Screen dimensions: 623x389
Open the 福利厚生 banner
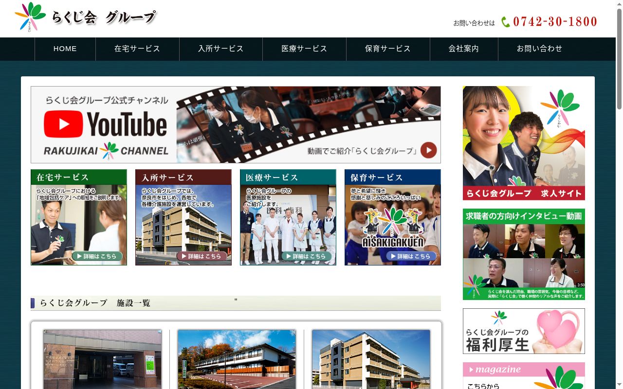[524, 331]
